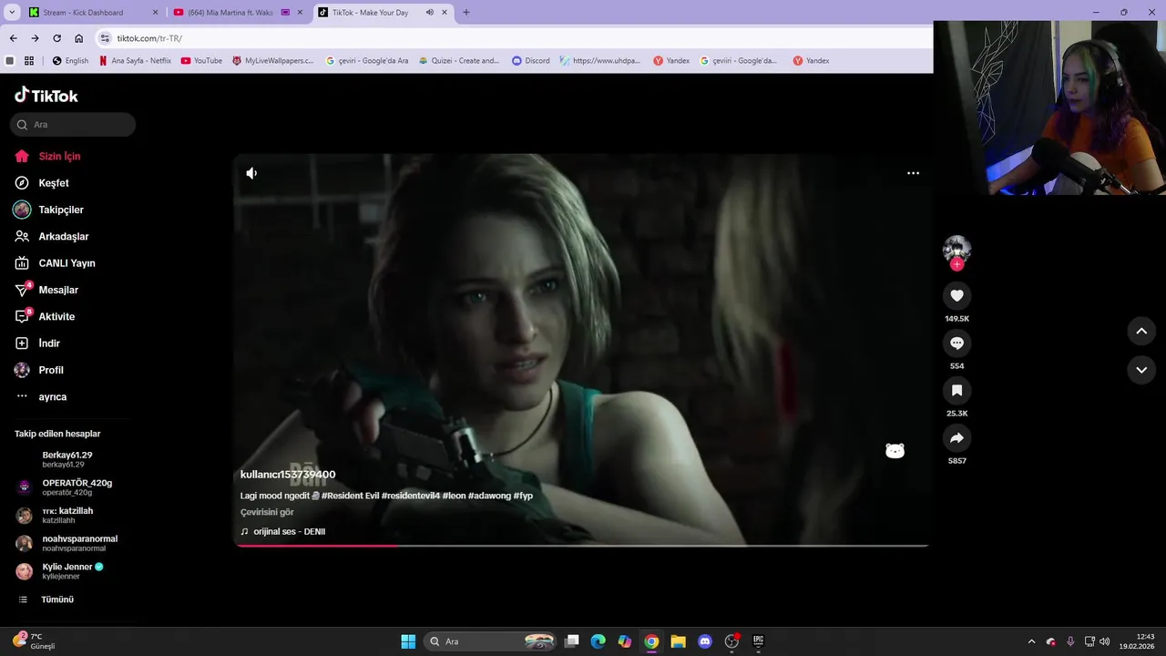Follow the creator via the red plus badge
1166x656 pixels.
(x=956, y=264)
